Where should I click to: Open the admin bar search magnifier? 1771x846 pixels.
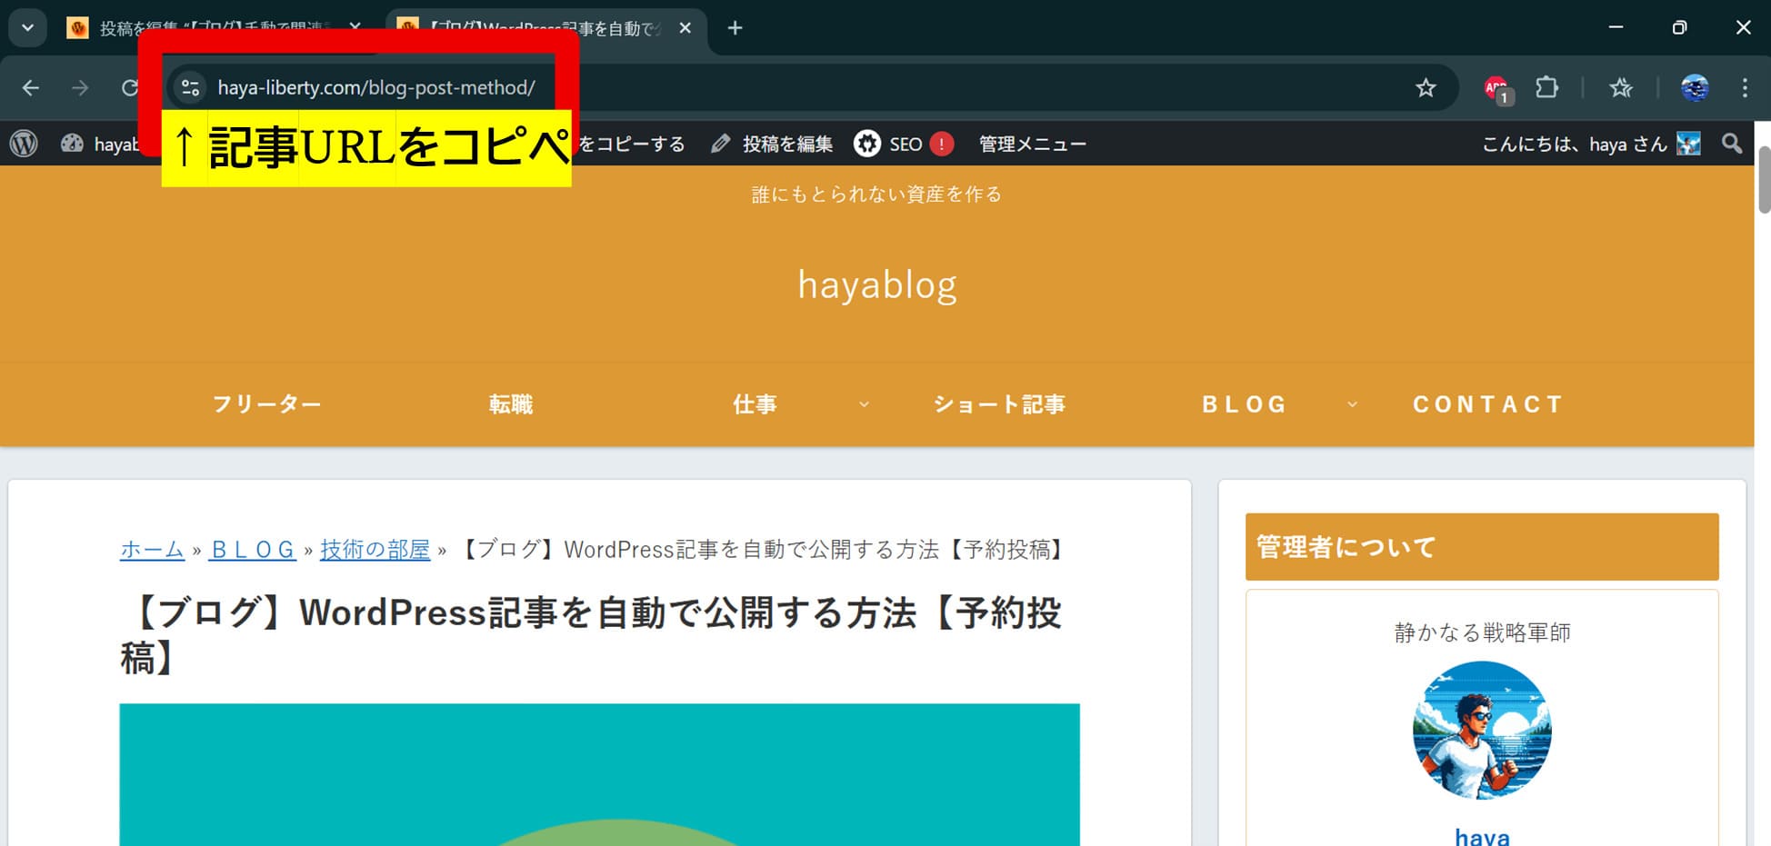pos(1732,144)
